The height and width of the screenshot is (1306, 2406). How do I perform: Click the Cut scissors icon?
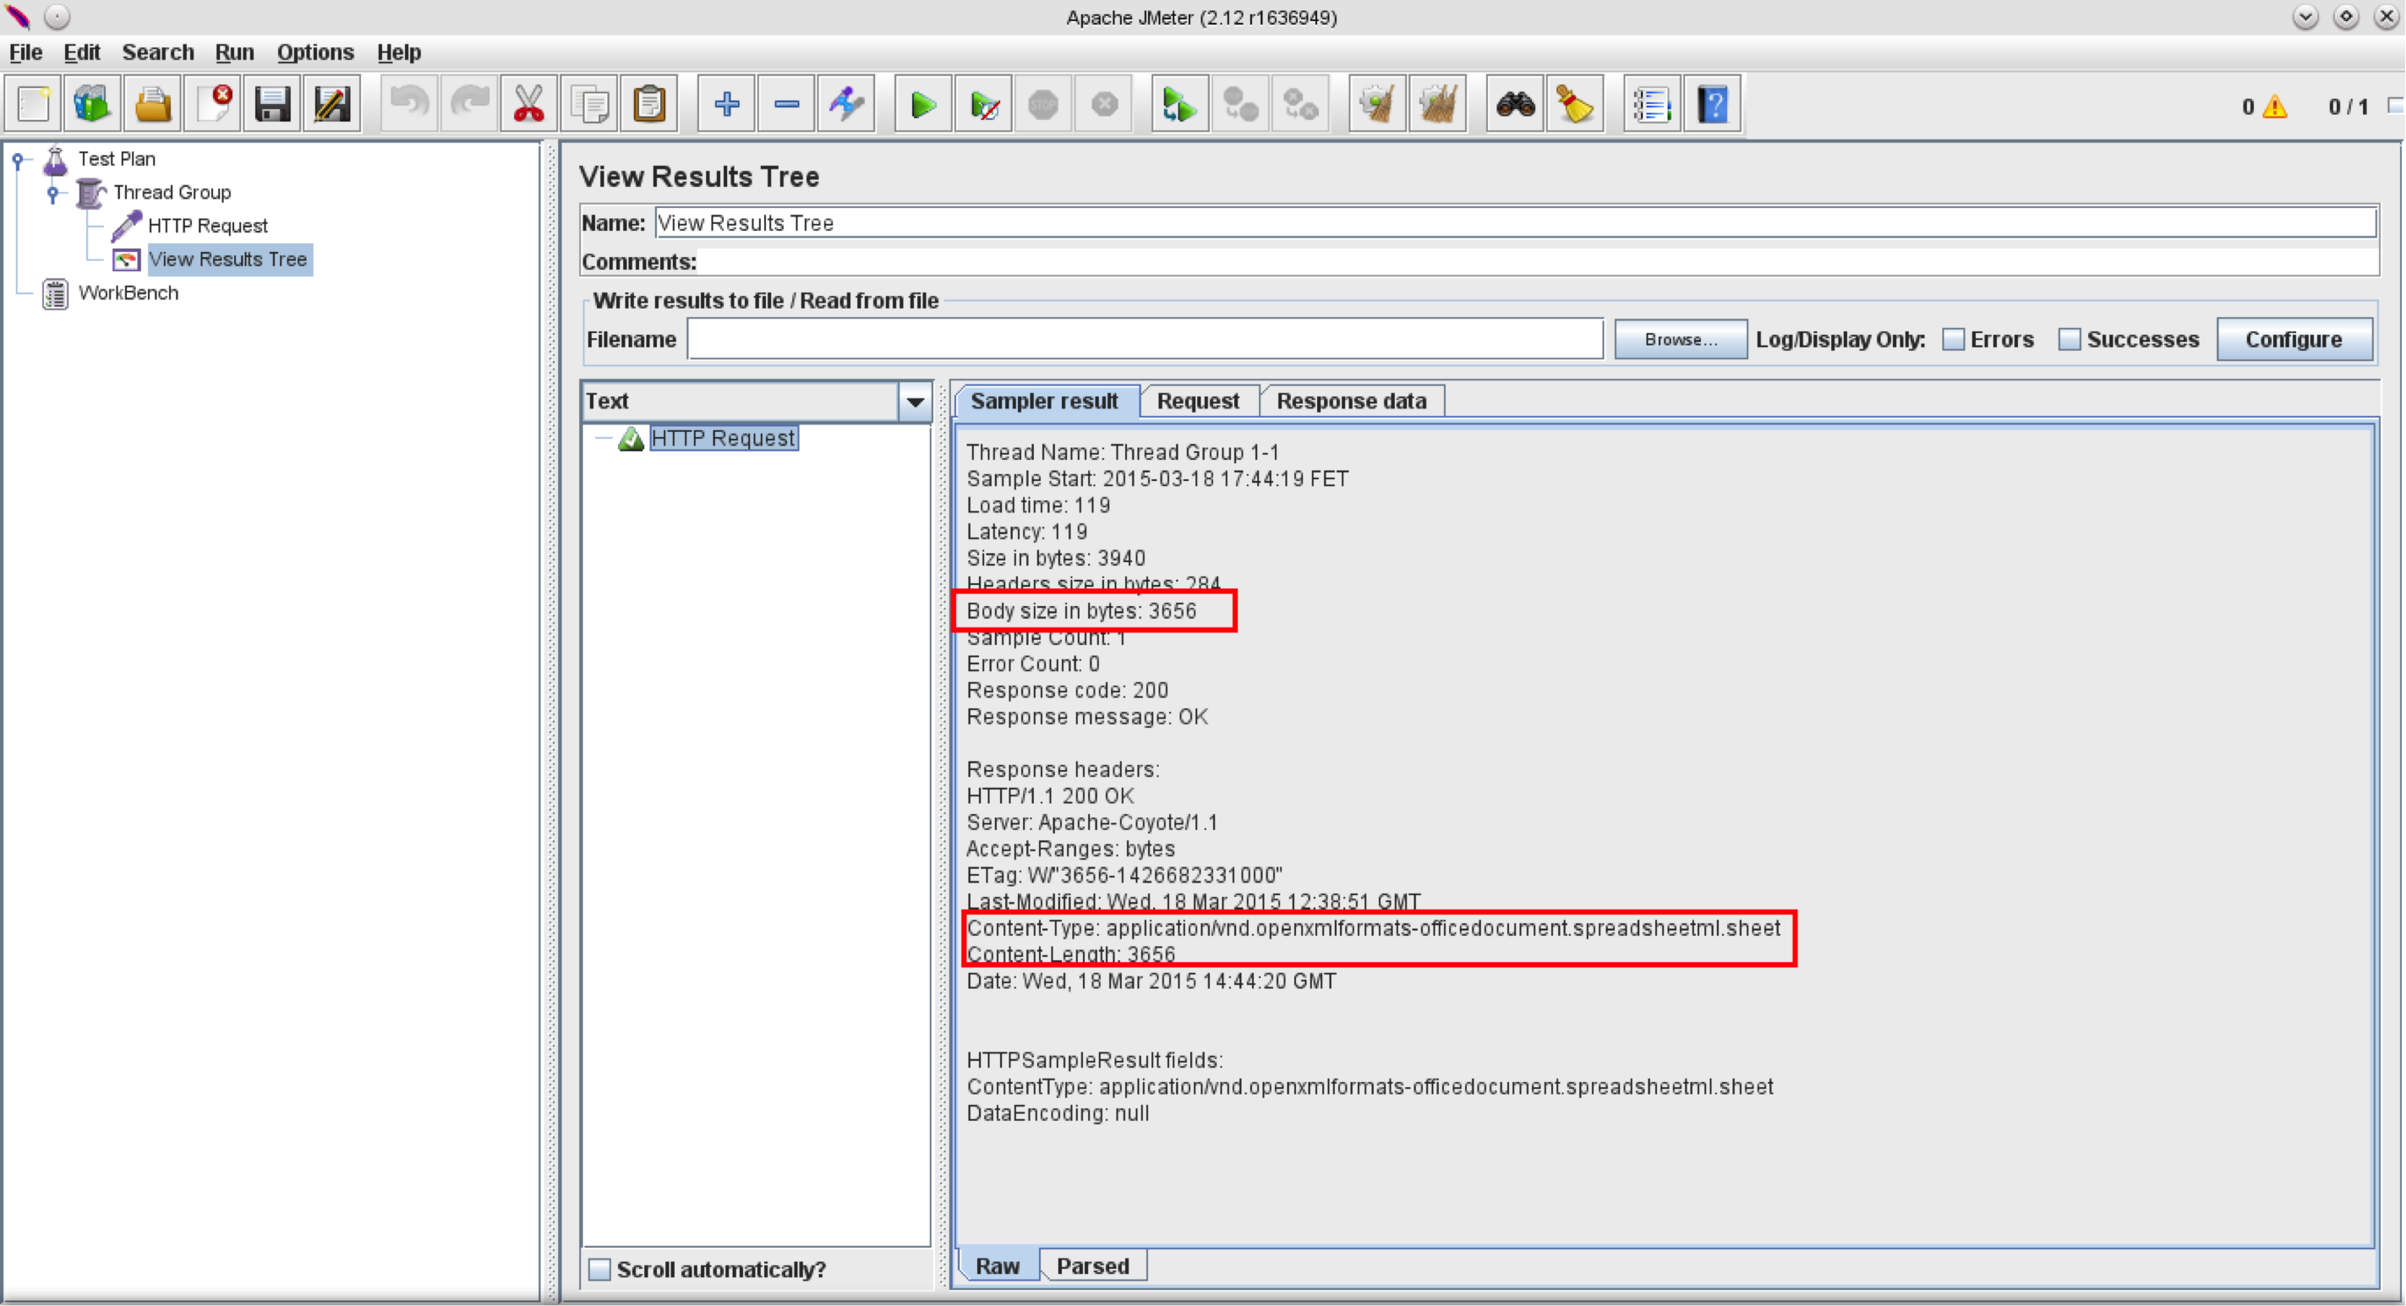click(528, 105)
